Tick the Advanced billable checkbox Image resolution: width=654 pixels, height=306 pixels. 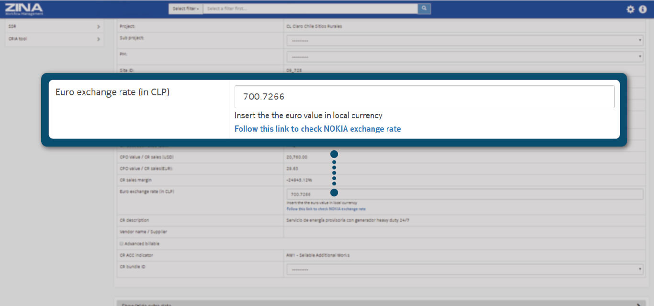click(x=122, y=244)
